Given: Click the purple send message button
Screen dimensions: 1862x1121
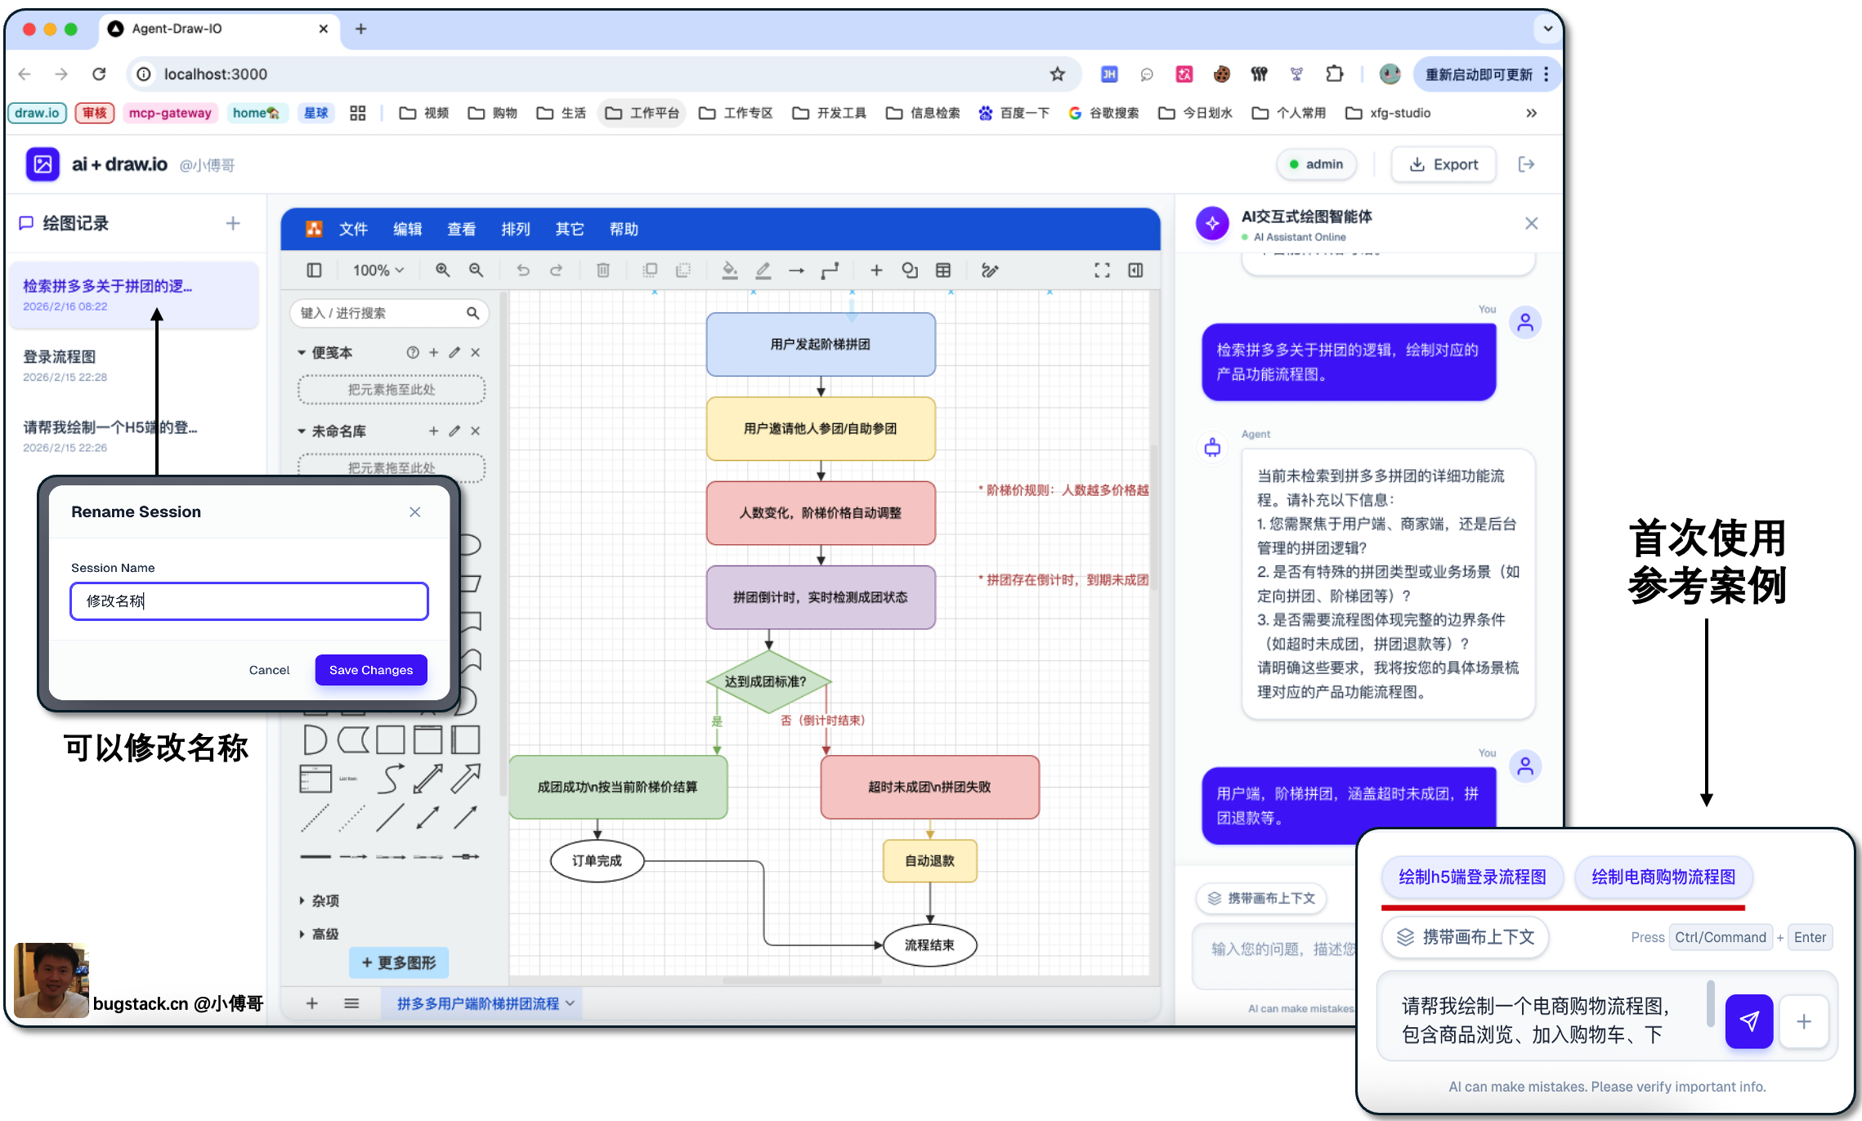Looking at the screenshot, I should point(1748,1021).
